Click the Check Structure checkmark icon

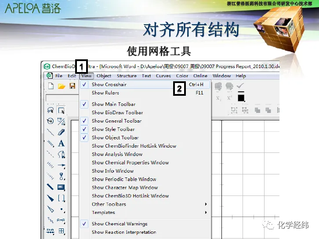click(240, 86)
